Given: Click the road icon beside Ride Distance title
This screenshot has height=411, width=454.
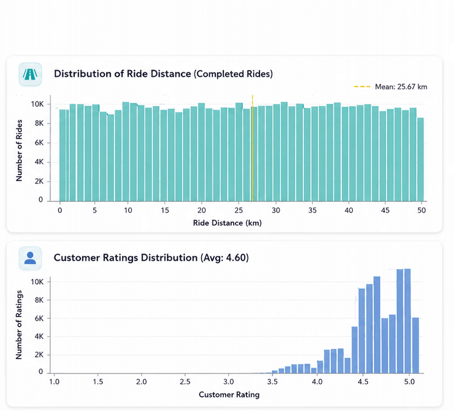Looking at the screenshot, I should (x=30, y=75).
